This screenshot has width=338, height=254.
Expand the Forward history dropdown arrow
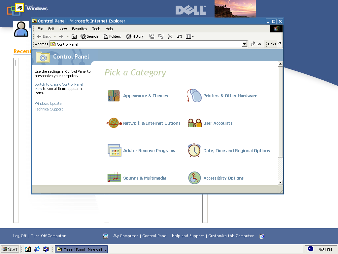[x=68, y=36]
